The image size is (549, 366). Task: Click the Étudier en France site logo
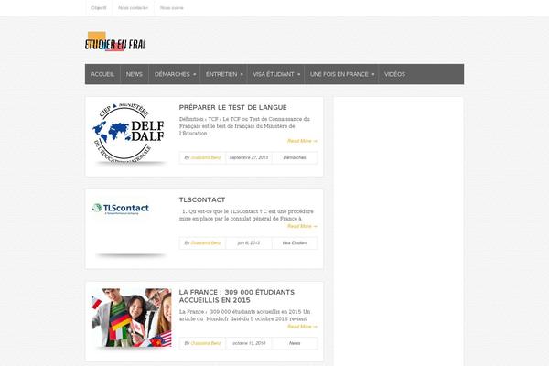click(x=115, y=42)
